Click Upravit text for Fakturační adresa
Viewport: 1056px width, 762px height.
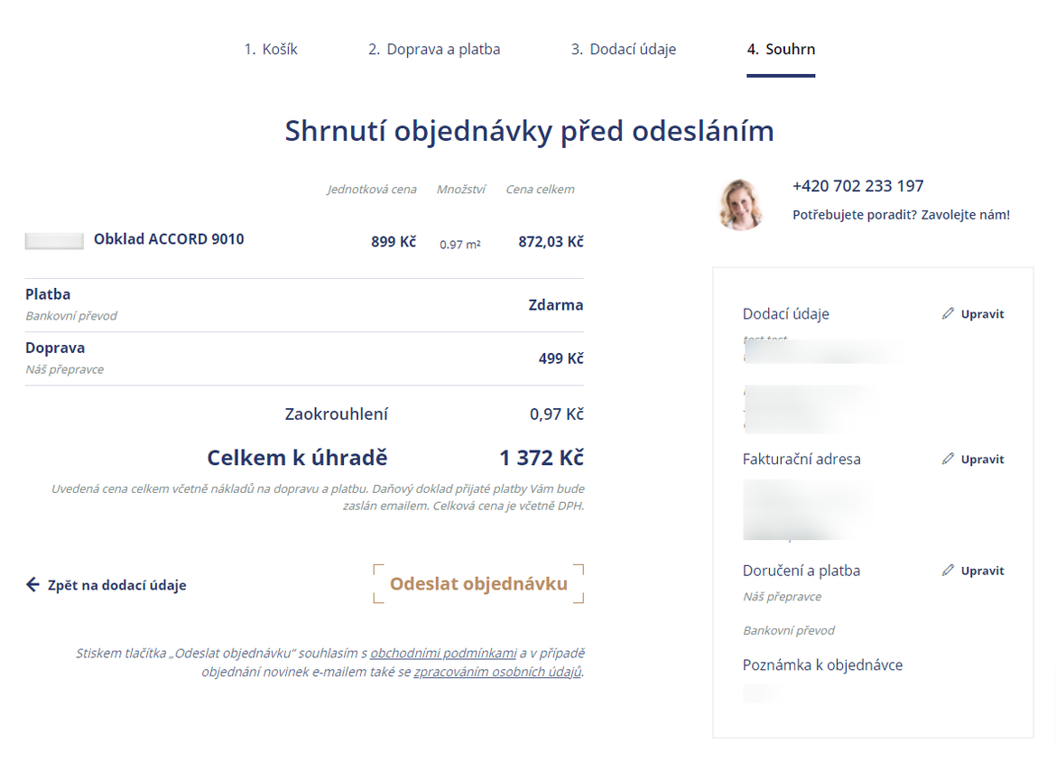click(x=982, y=460)
